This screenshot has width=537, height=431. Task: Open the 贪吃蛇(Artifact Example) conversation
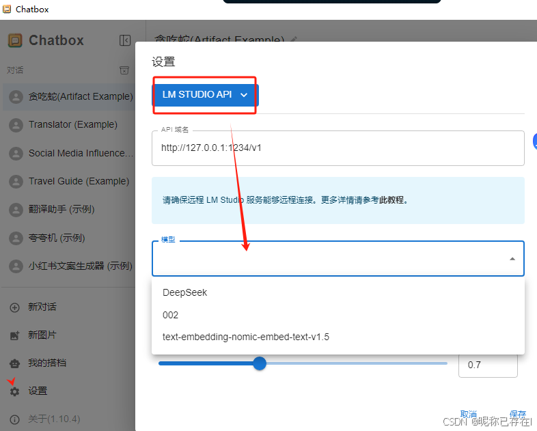click(x=69, y=96)
